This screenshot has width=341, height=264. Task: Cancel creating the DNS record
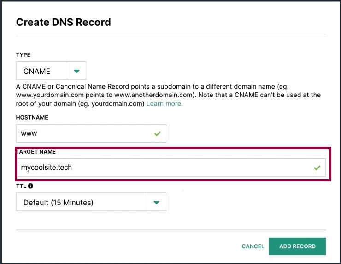pyautogui.click(x=253, y=246)
